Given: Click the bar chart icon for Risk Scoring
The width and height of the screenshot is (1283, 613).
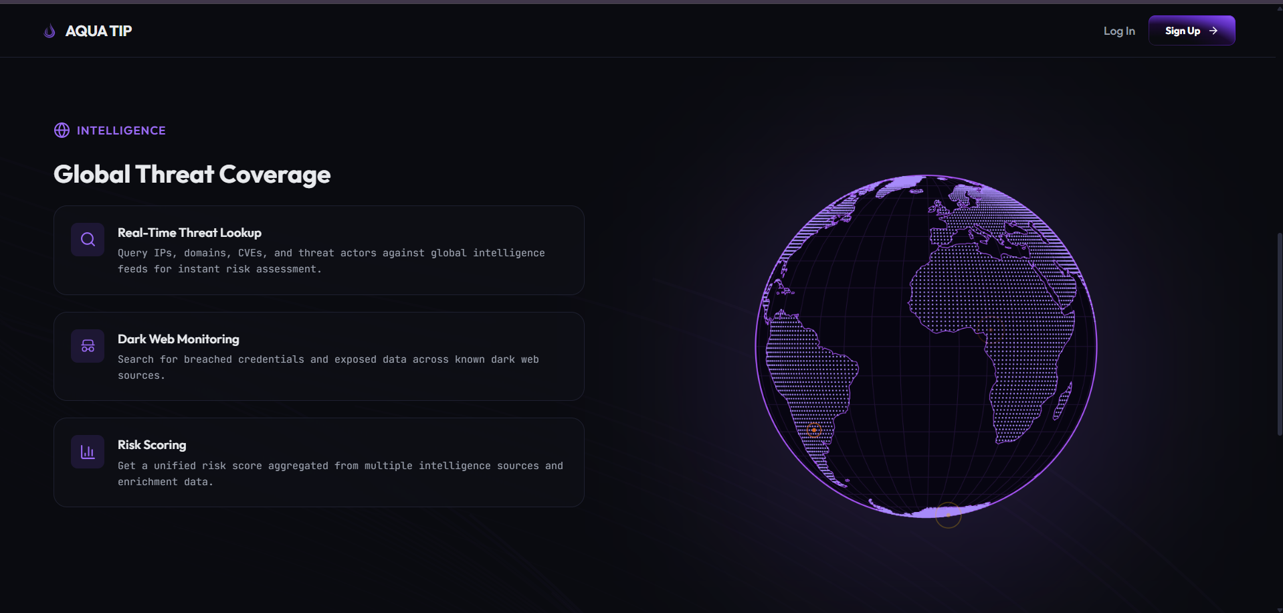Looking at the screenshot, I should pos(88,452).
